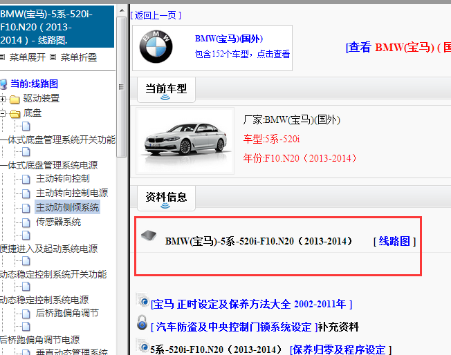Image resolution: width=451 pixels, height=355 pixels.
Task: Click the left panel scroll-up arrow
Action: pyautogui.click(x=122, y=11)
